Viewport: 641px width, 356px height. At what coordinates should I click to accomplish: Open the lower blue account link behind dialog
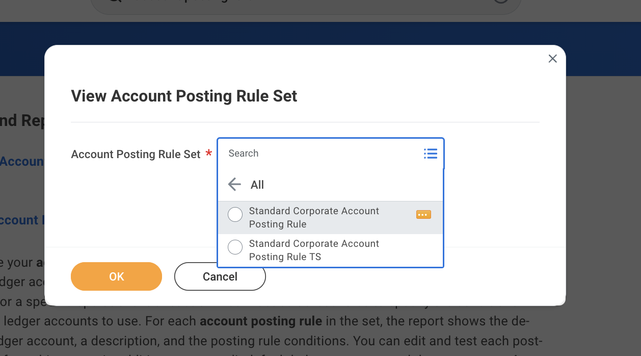pyautogui.click(x=19, y=220)
